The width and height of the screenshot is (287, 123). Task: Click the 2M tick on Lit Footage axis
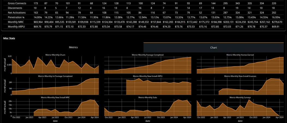10,82
